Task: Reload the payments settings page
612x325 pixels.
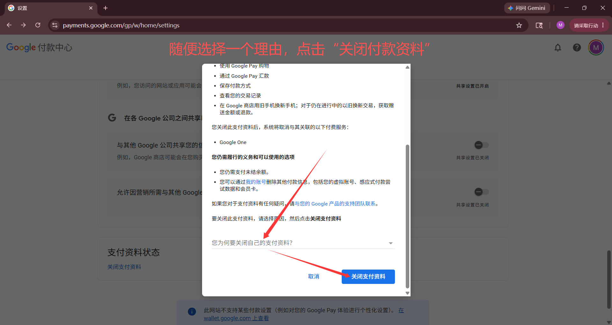Action: (x=38, y=25)
